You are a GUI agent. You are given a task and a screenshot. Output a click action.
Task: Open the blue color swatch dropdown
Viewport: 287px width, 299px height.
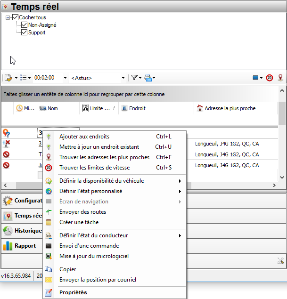(258, 78)
